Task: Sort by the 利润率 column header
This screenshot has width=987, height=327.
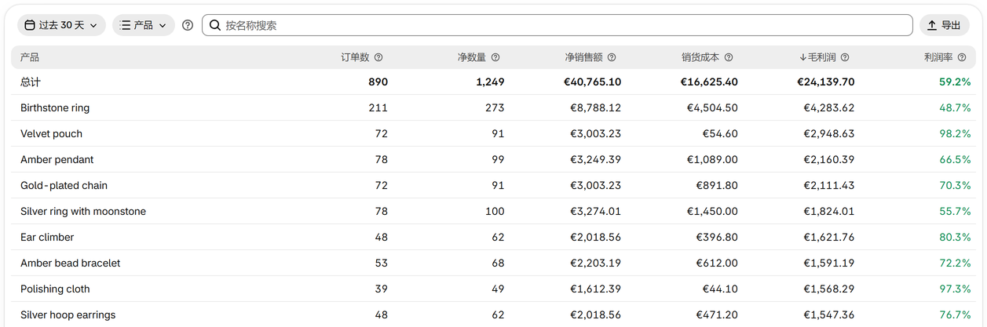Action: coord(938,57)
